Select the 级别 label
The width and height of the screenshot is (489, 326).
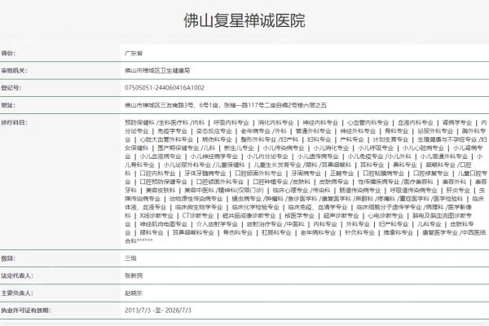point(8,258)
